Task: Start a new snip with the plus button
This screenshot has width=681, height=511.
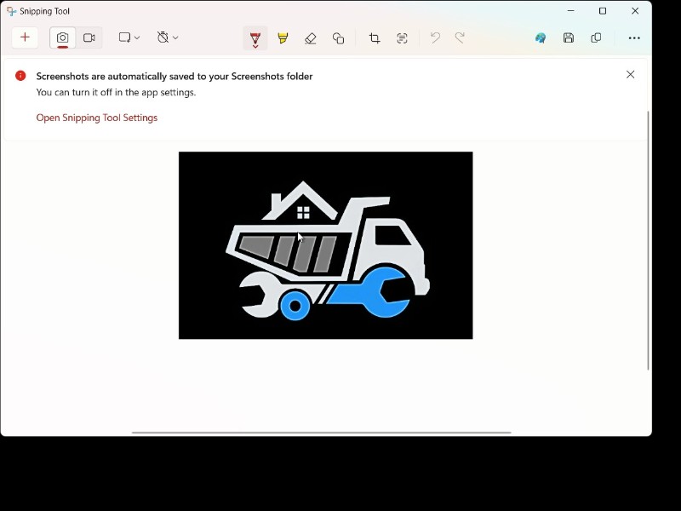Action: pos(25,37)
